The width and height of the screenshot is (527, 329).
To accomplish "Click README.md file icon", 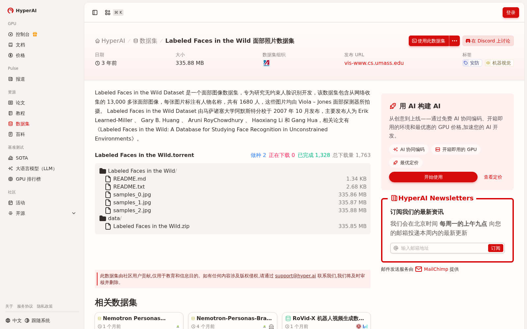I will (108, 179).
